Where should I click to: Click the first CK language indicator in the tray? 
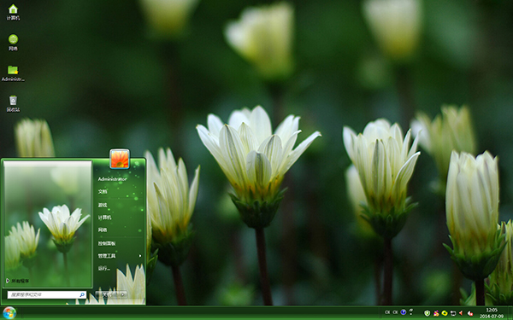[x=387, y=312]
